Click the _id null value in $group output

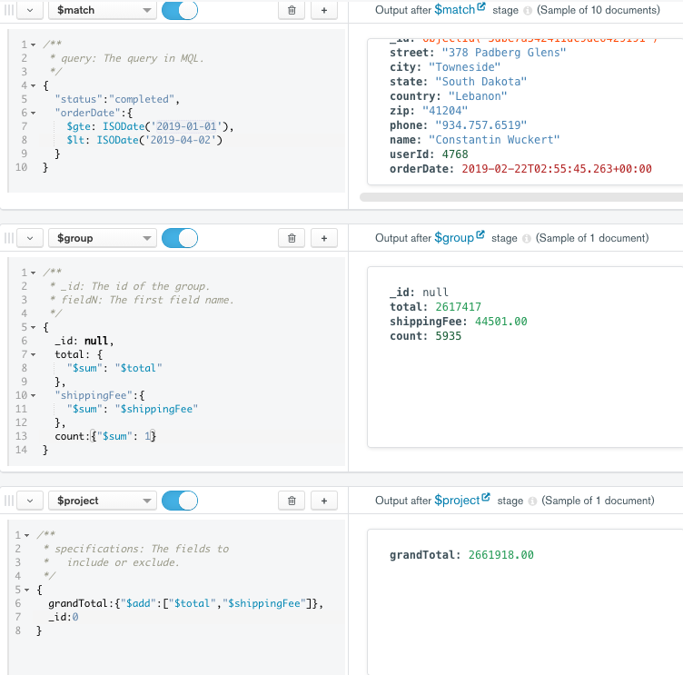435,293
